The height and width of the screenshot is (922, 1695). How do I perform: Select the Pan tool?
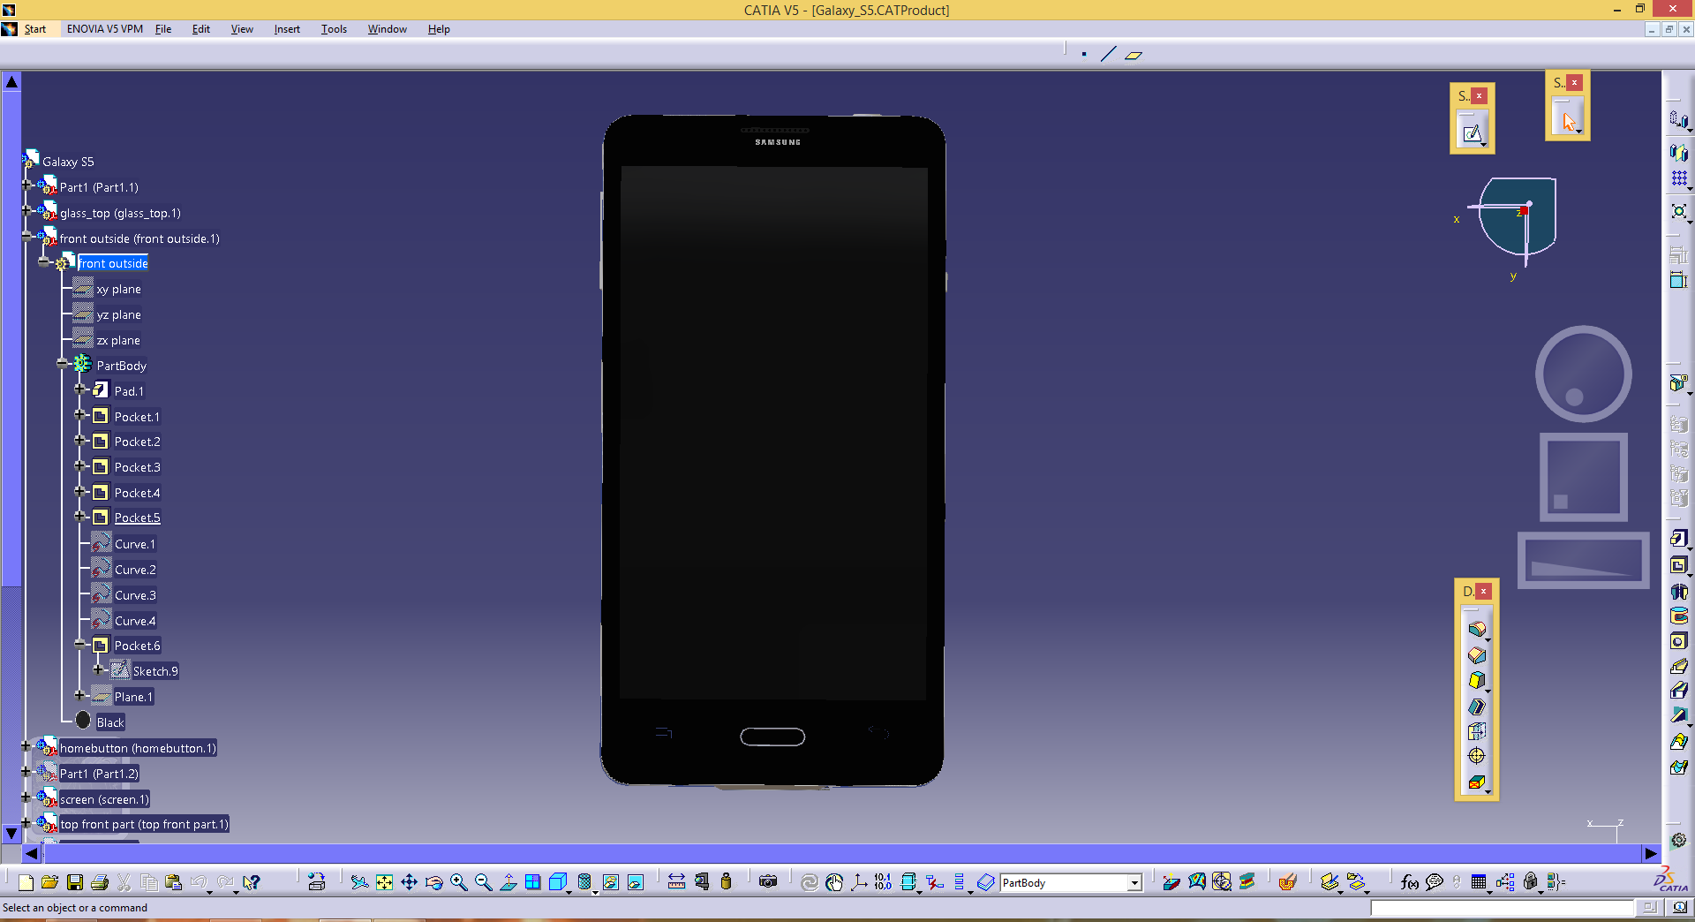(409, 882)
